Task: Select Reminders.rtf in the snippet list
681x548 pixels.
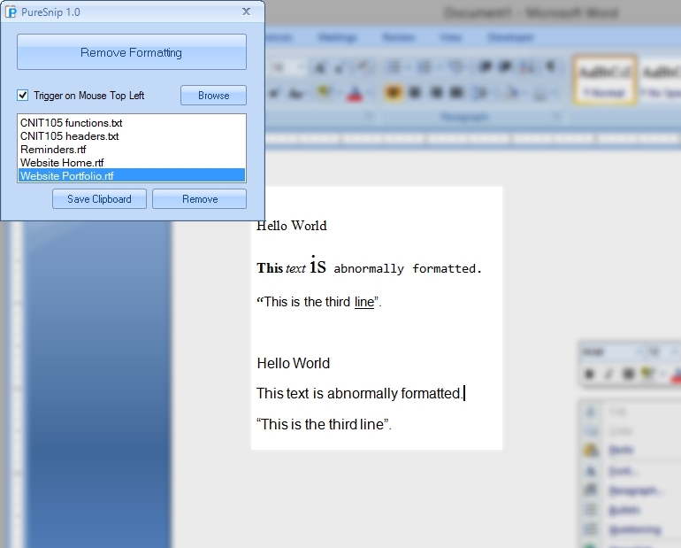Action: pos(54,150)
